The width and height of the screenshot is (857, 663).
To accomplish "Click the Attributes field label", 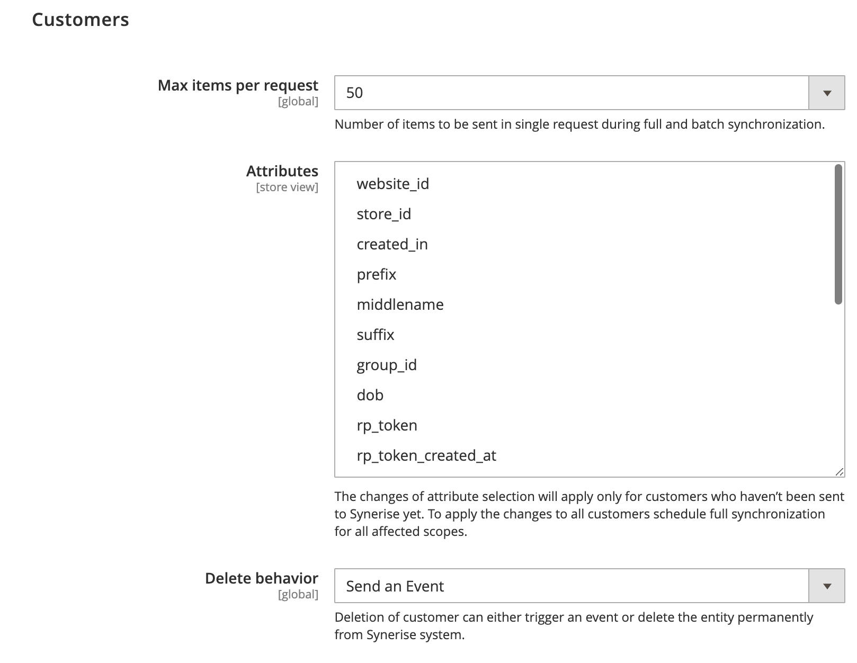I will click(x=282, y=171).
